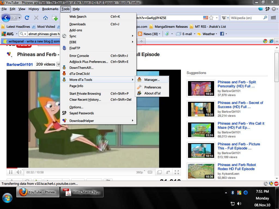Click the SP Saved Passwords toolbar icon
Image resolution: width=279 pixels, height=209 pixels.
click(x=267, y=9)
